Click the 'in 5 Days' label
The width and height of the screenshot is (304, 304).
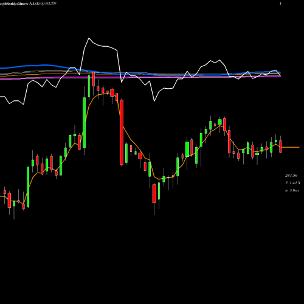coord(292,190)
